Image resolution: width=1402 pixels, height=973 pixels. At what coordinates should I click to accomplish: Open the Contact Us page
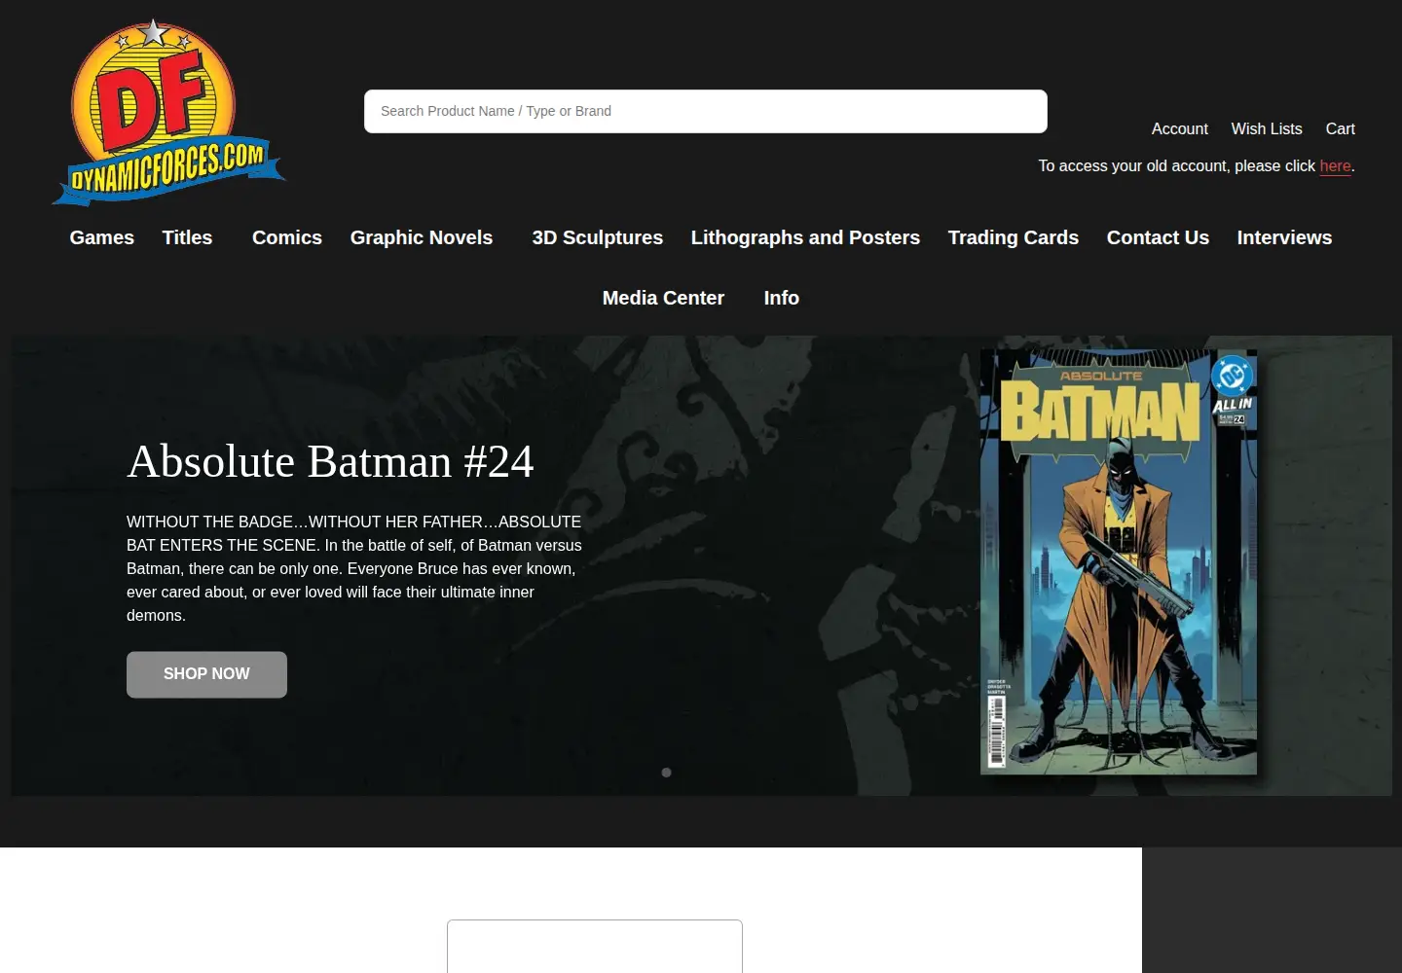pyautogui.click(x=1158, y=237)
